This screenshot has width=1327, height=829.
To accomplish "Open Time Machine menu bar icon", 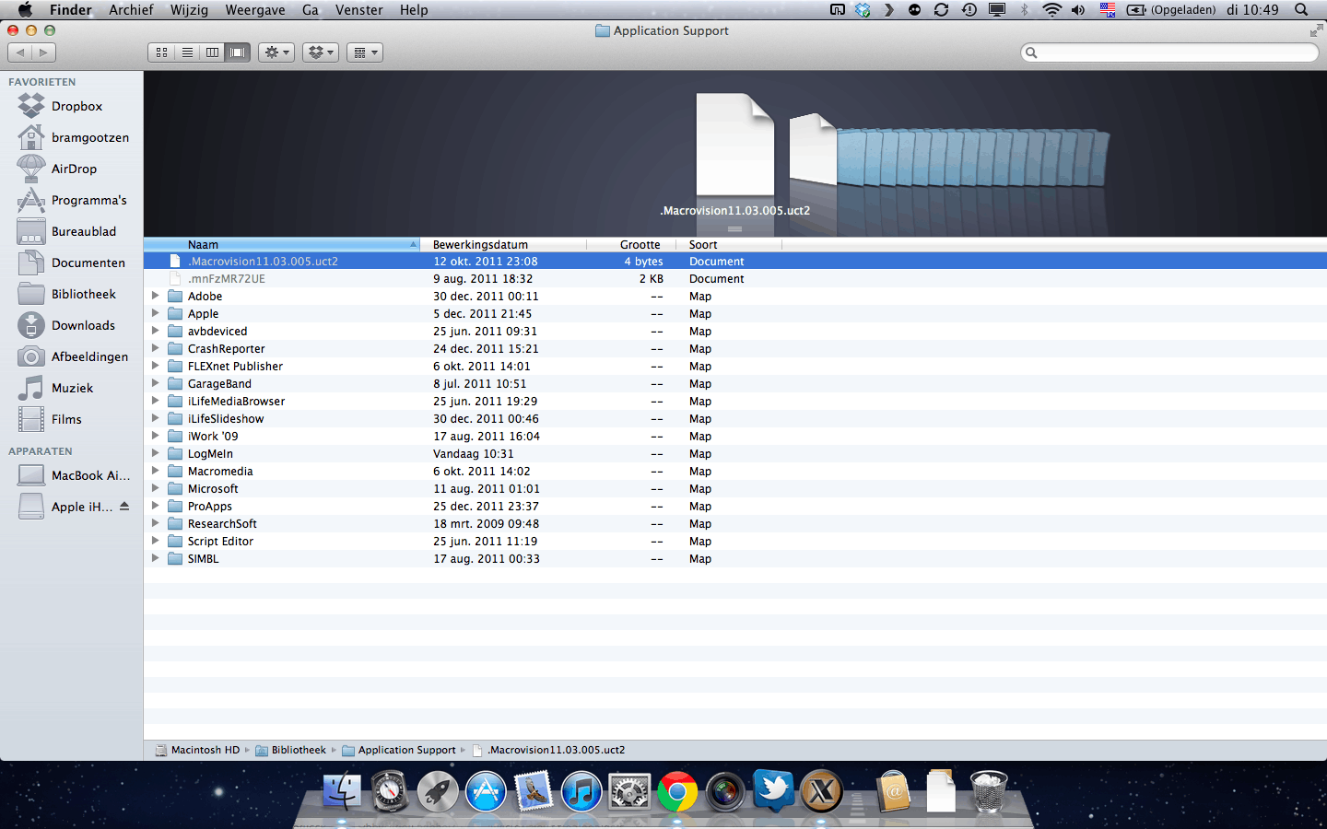I will pyautogui.click(x=969, y=10).
